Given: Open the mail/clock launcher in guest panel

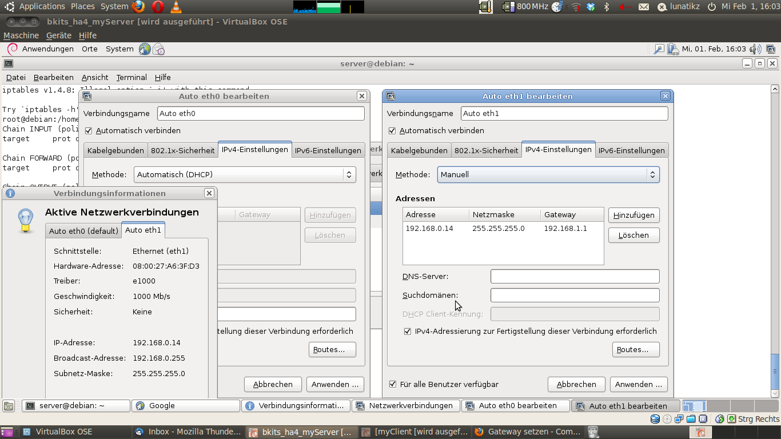Looking at the screenshot, I should pos(159,49).
